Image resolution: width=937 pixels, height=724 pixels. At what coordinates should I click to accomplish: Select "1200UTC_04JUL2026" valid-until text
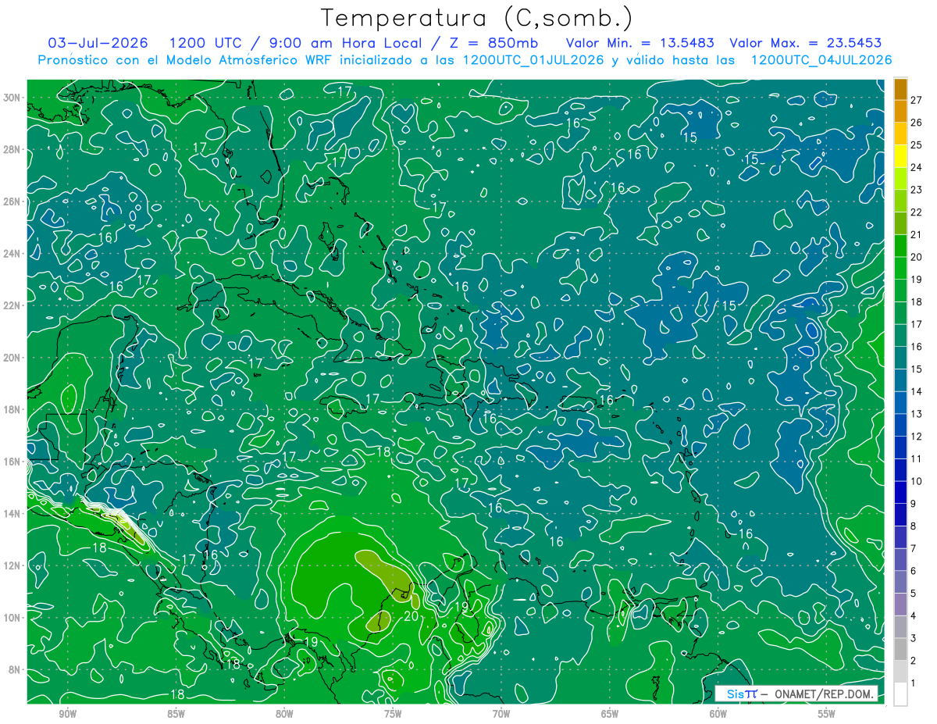click(821, 60)
